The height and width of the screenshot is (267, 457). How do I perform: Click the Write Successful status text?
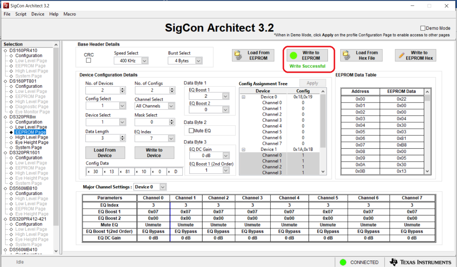tap(308, 66)
